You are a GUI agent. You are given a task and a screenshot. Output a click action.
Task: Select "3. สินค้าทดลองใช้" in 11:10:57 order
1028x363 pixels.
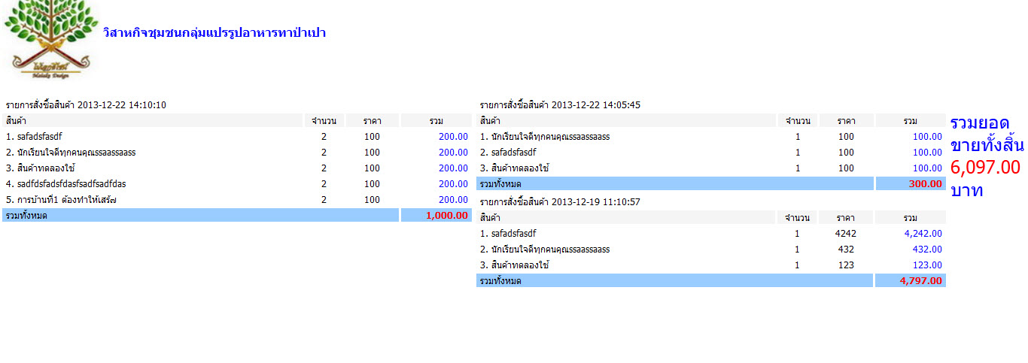[515, 265]
